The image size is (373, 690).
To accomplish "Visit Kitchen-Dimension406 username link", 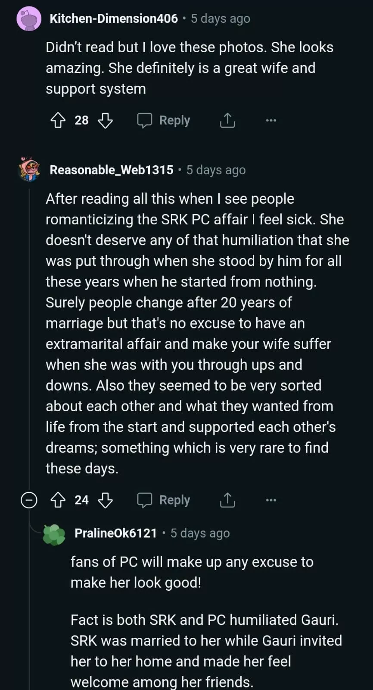I will (x=114, y=19).
